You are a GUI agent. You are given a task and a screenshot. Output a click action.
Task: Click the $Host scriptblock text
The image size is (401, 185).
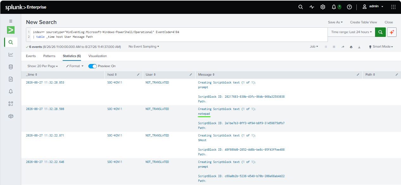pyautogui.click(x=202, y=140)
